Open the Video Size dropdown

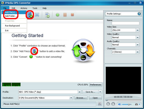point(137,30)
